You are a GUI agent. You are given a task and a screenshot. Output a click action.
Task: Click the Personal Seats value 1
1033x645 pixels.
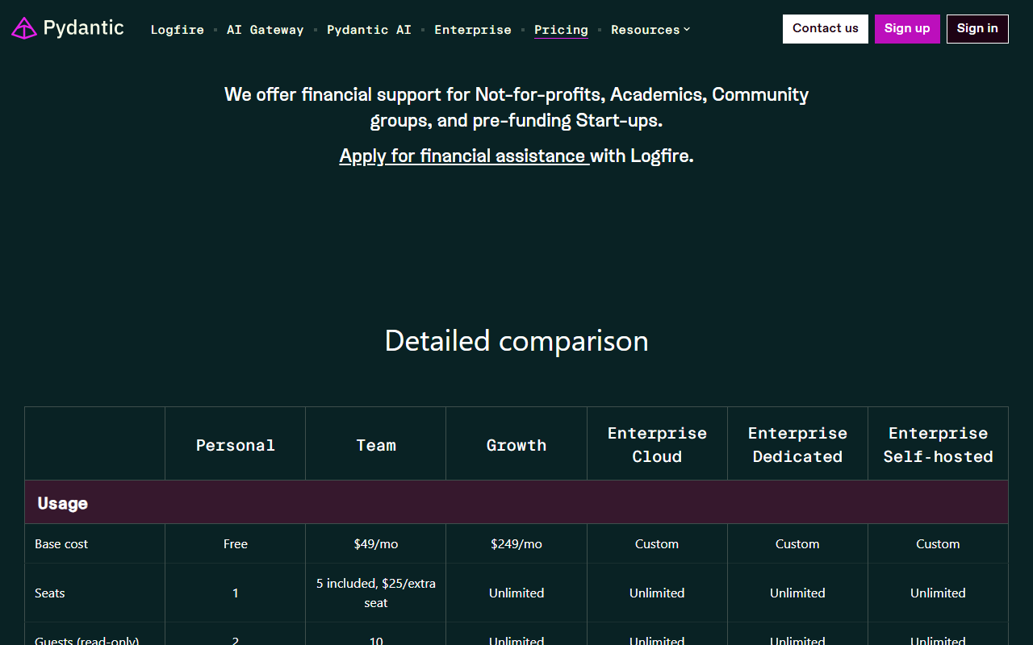[x=236, y=593]
